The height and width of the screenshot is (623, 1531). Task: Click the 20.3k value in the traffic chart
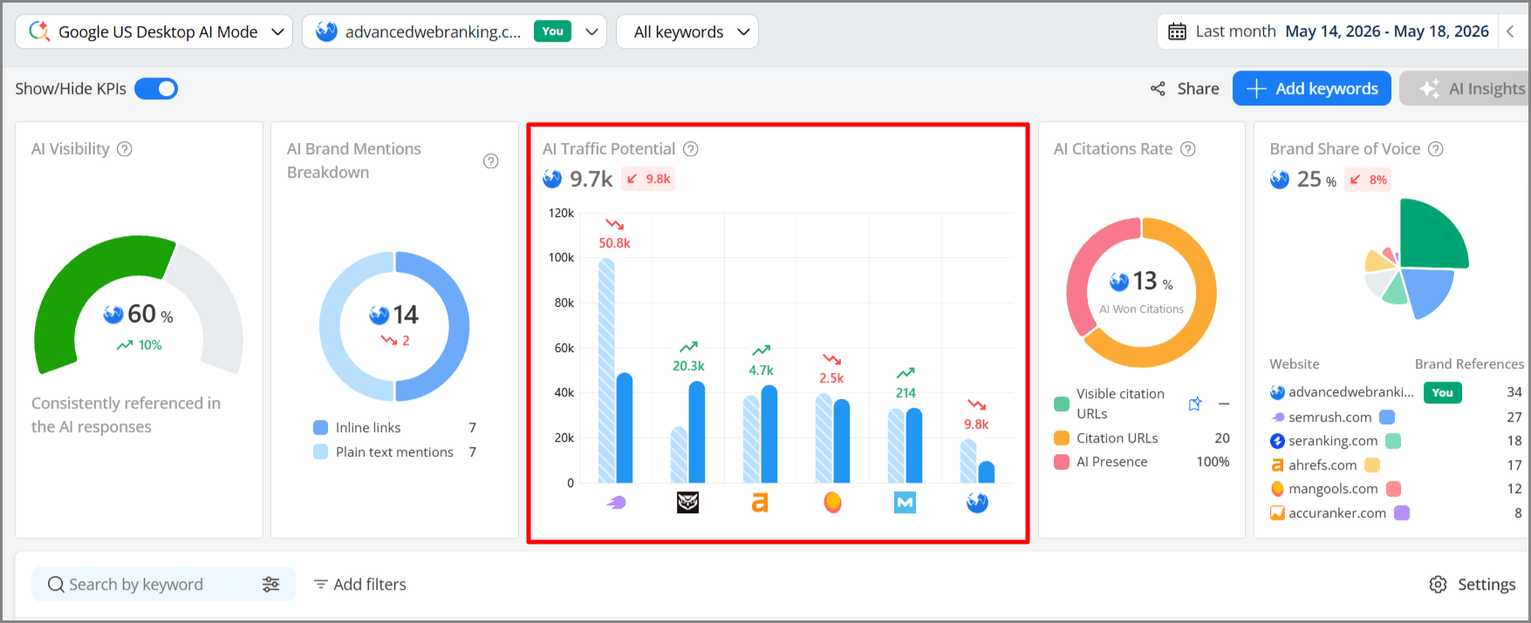[688, 366]
